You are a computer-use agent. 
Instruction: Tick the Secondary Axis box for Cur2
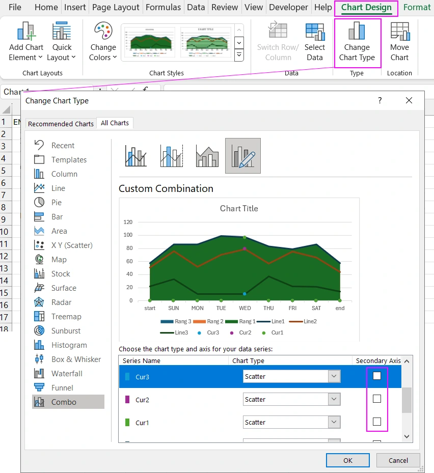point(377,399)
